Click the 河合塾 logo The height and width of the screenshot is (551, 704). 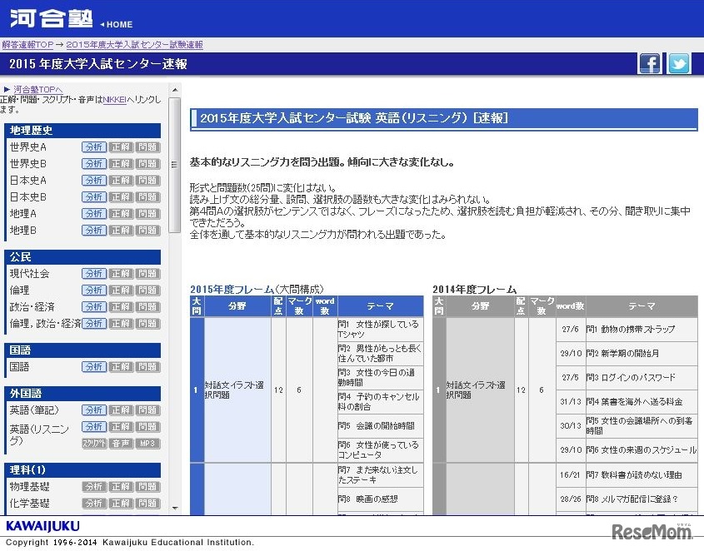pyautogui.click(x=50, y=18)
